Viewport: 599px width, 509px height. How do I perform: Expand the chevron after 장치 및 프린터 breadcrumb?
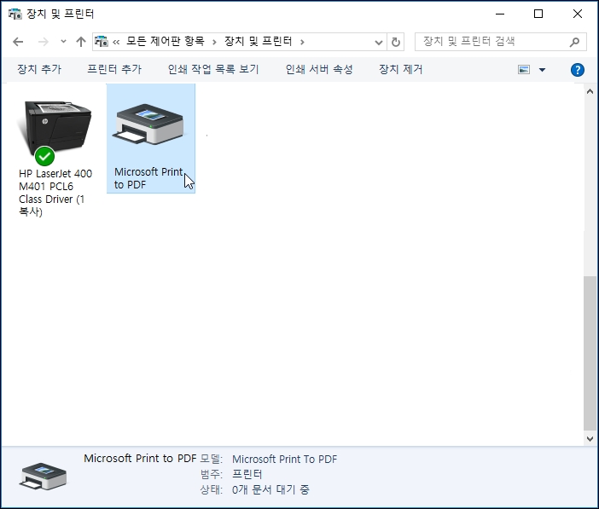pos(302,42)
